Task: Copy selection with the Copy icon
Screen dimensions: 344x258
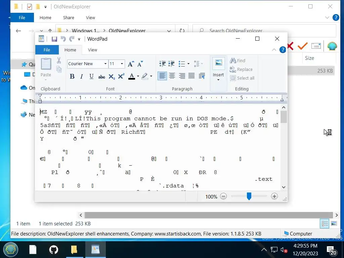Action: tap(58, 69)
